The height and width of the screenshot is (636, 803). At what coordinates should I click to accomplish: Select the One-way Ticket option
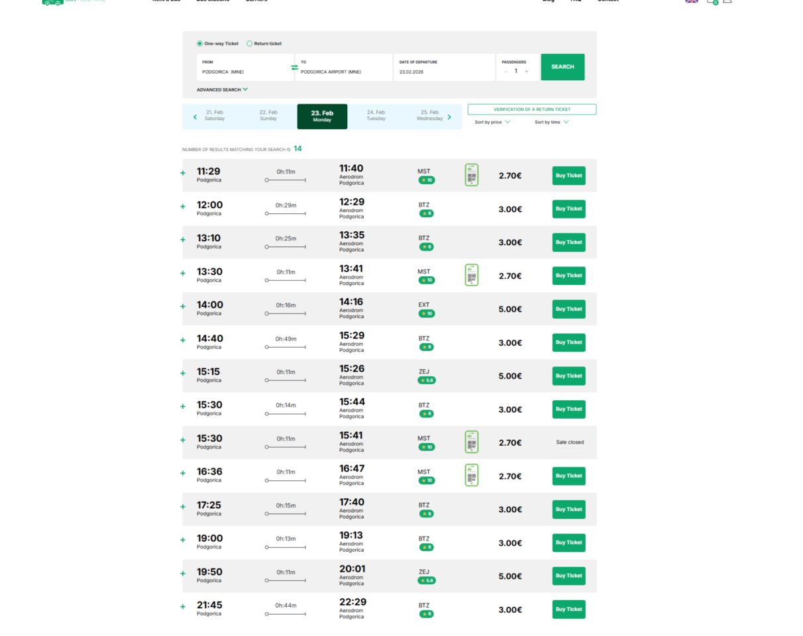point(200,44)
